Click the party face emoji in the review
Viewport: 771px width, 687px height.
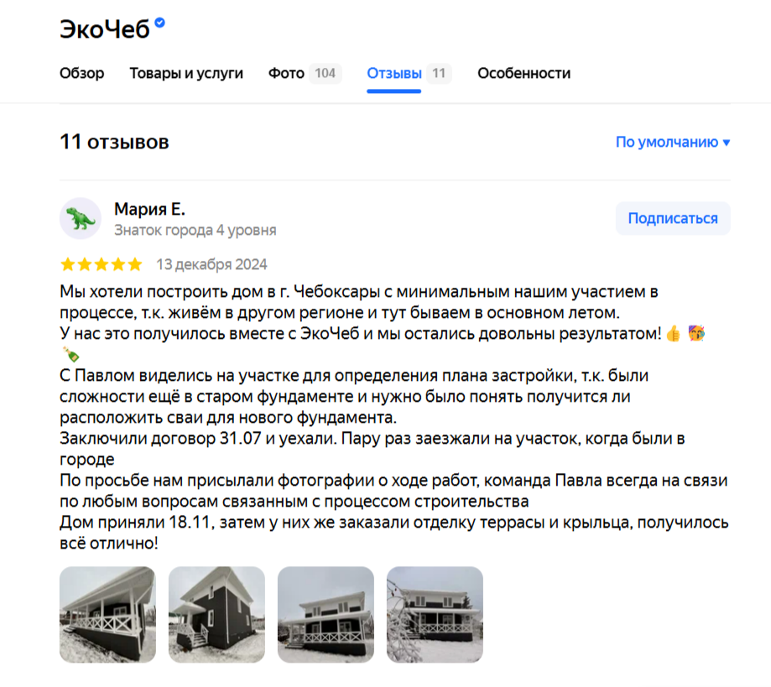coord(696,333)
